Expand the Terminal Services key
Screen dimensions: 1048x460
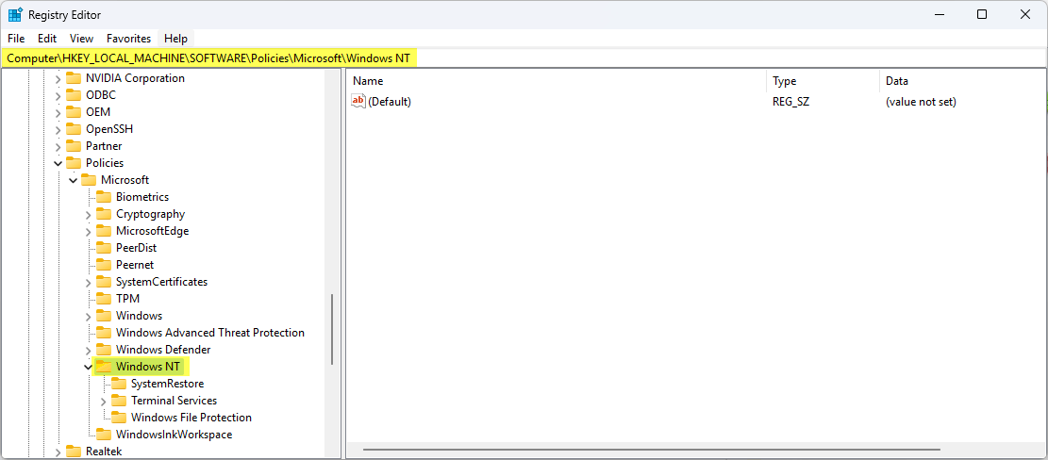coord(103,401)
